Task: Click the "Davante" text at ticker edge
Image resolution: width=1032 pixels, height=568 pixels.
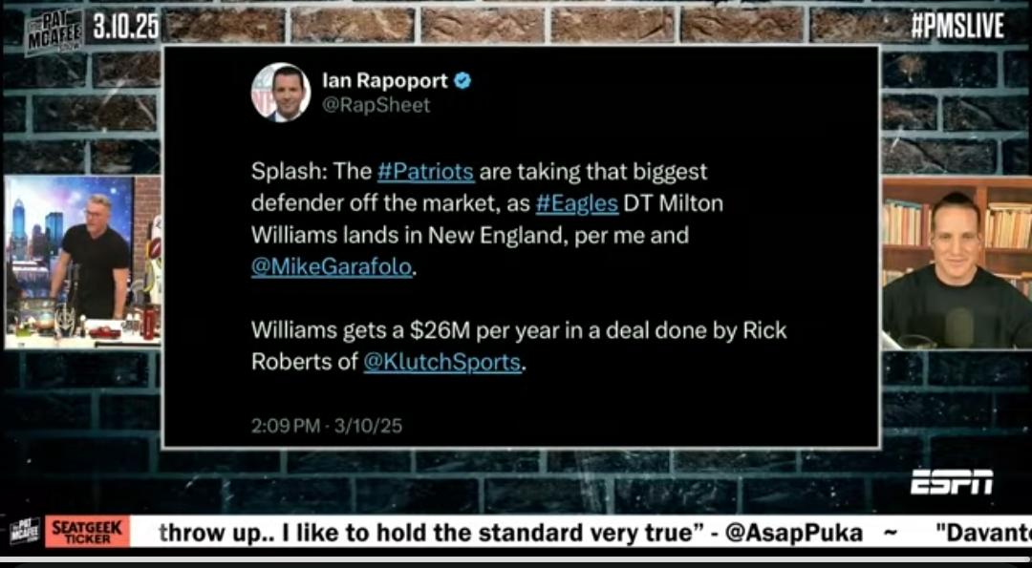Action: tap(987, 533)
